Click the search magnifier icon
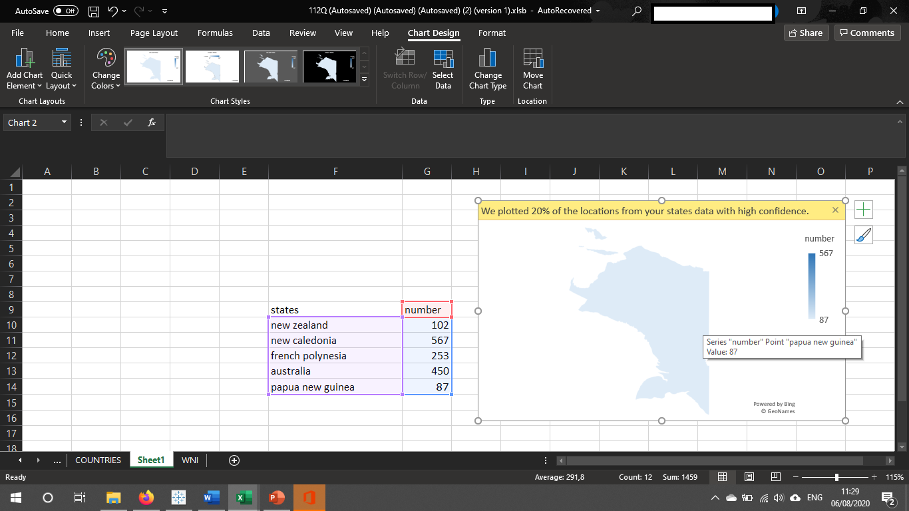 click(637, 11)
